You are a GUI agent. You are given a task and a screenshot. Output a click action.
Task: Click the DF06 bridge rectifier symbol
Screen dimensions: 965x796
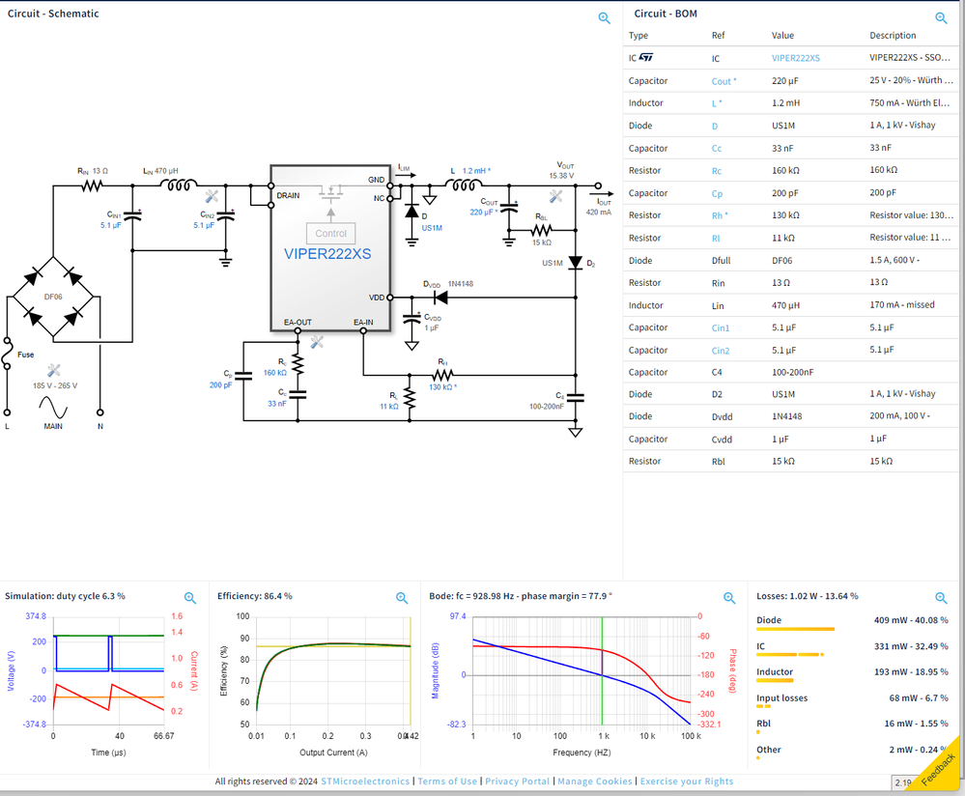pyautogui.click(x=53, y=297)
